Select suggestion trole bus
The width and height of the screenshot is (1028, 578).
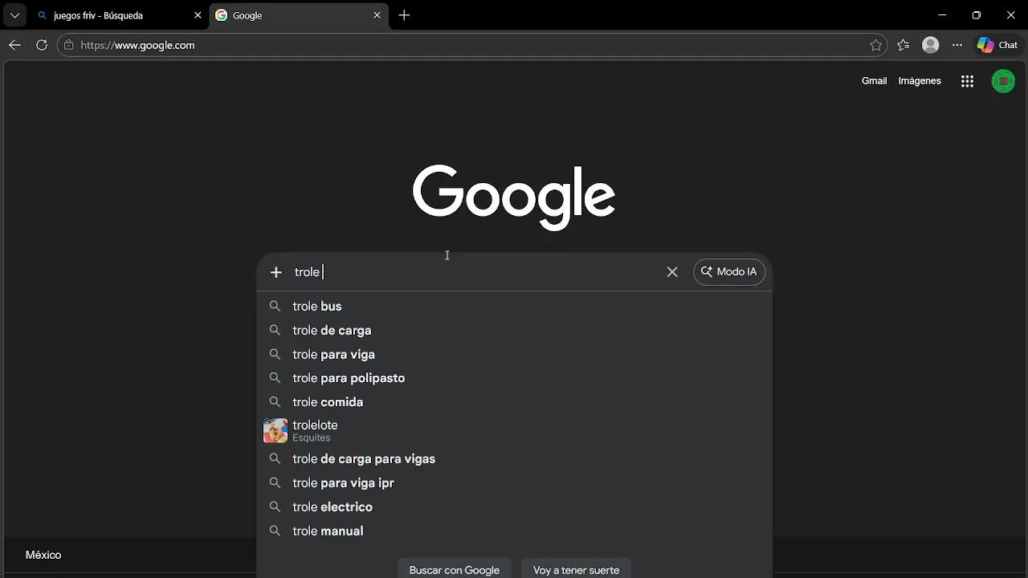(514, 307)
